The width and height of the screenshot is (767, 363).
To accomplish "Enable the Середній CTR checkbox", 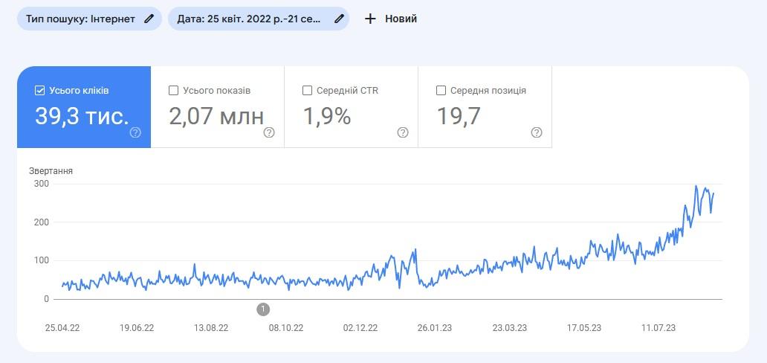I will [x=307, y=91].
